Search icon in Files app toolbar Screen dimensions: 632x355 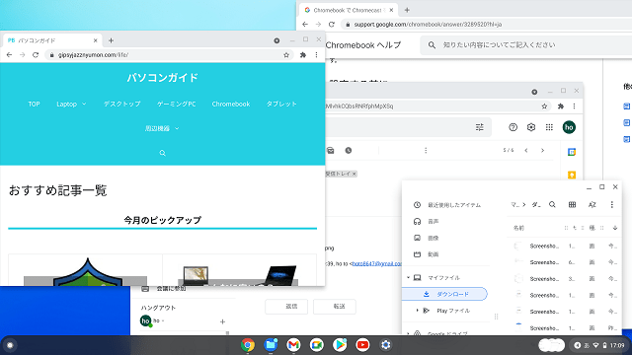click(x=552, y=204)
